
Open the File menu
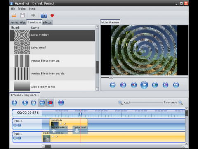[x=13, y=9]
